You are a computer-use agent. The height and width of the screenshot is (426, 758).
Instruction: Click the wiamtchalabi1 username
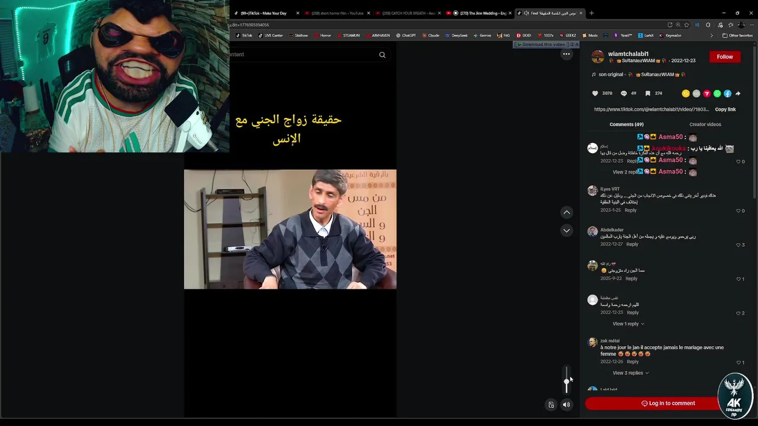(628, 54)
